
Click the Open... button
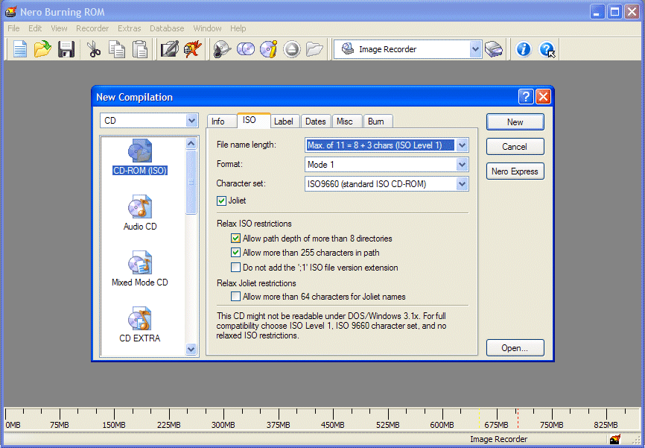[515, 348]
